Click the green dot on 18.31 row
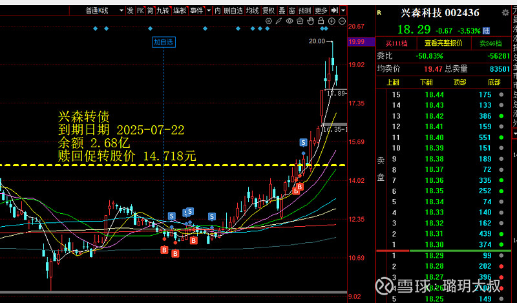Screen dimensions: 517x303 (501, 234)
